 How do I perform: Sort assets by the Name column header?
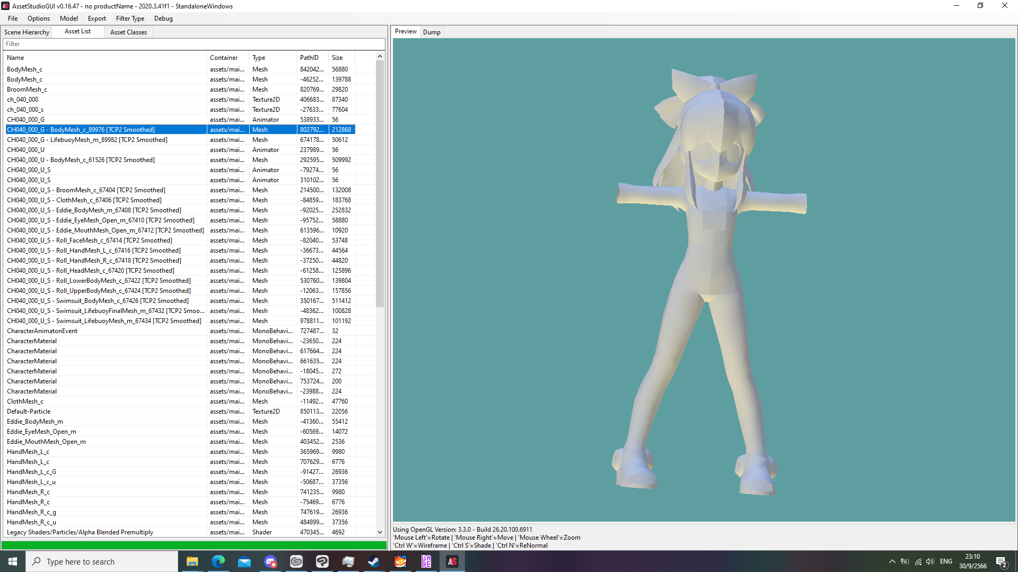[105, 58]
